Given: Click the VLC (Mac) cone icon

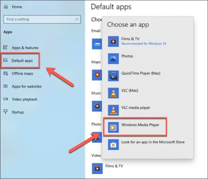Looking at the screenshot, I should [113, 93].
